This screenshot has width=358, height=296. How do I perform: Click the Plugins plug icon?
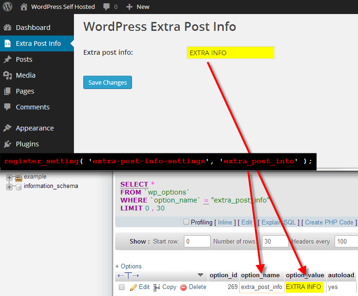click(7, 144)
